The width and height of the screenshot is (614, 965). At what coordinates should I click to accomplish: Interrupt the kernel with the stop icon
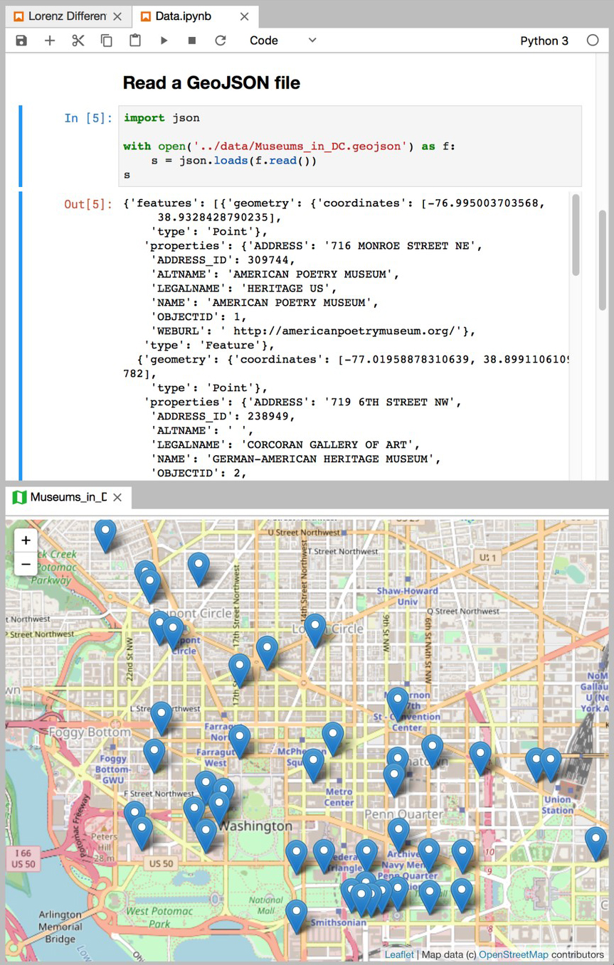(191, 41)
